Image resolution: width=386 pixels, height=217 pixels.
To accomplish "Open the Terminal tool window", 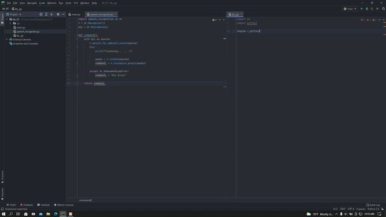I will [x=43, y=205].
